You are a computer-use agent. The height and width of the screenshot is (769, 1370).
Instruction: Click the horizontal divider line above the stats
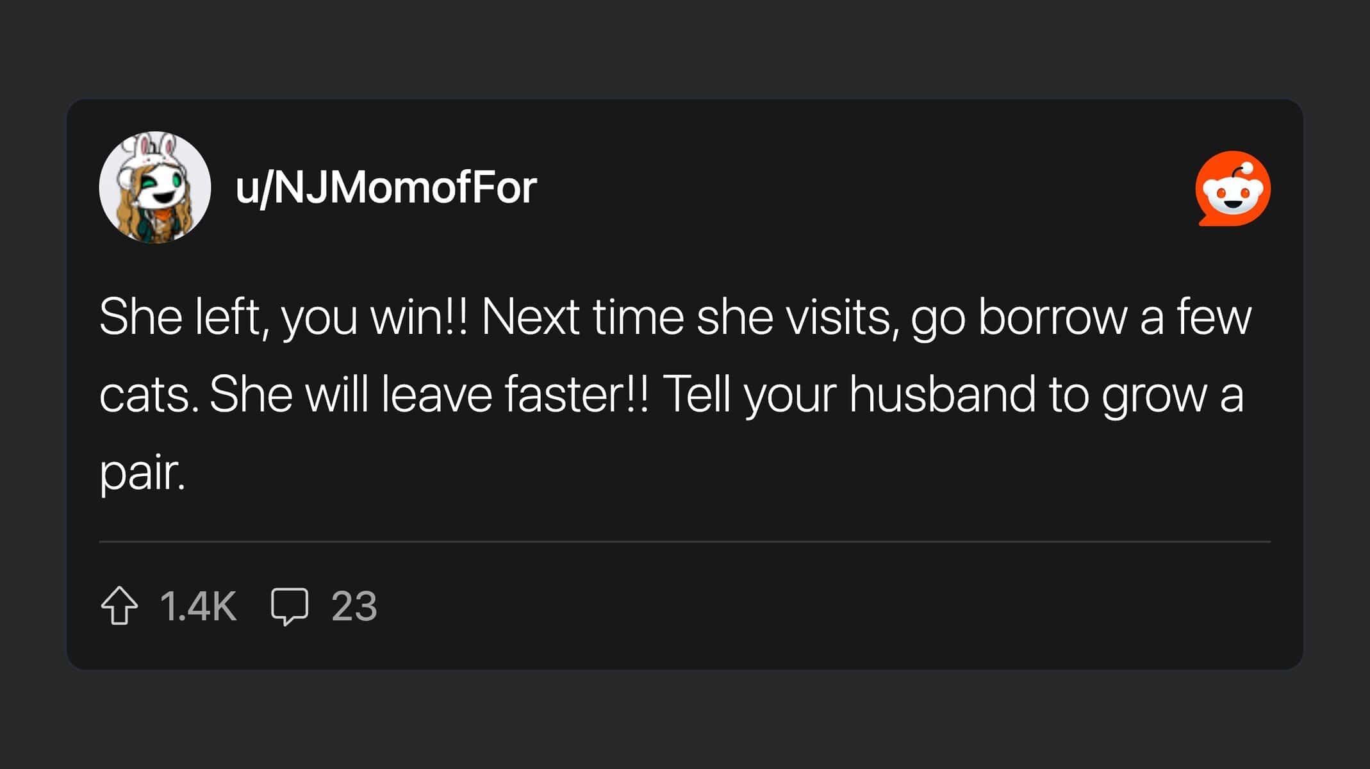(x=684, y=542)
